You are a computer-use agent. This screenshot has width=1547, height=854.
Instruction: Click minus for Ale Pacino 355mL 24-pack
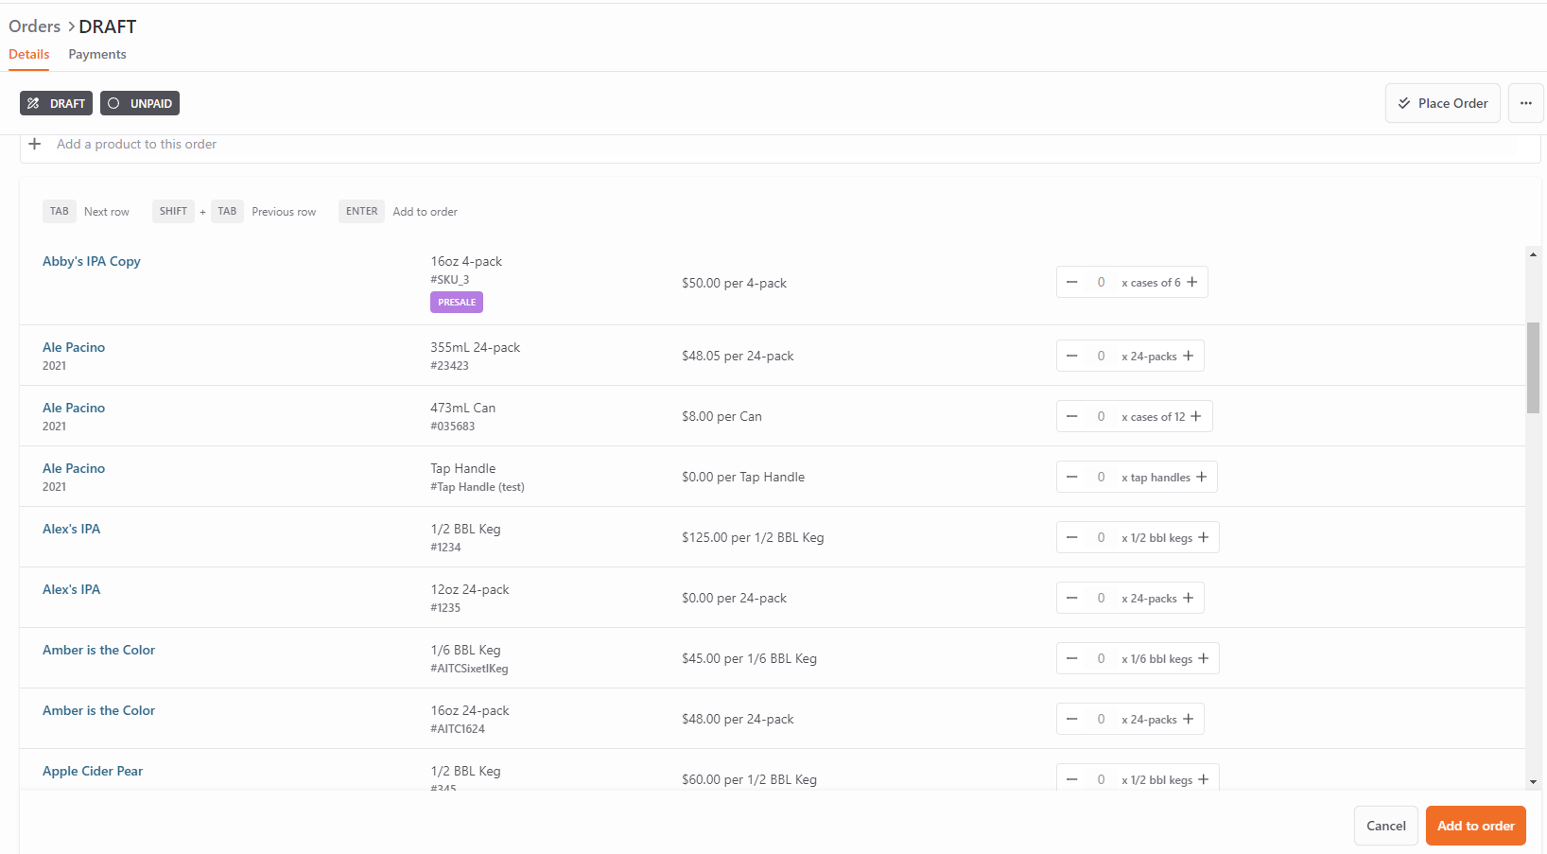[x=1072, y=356]
